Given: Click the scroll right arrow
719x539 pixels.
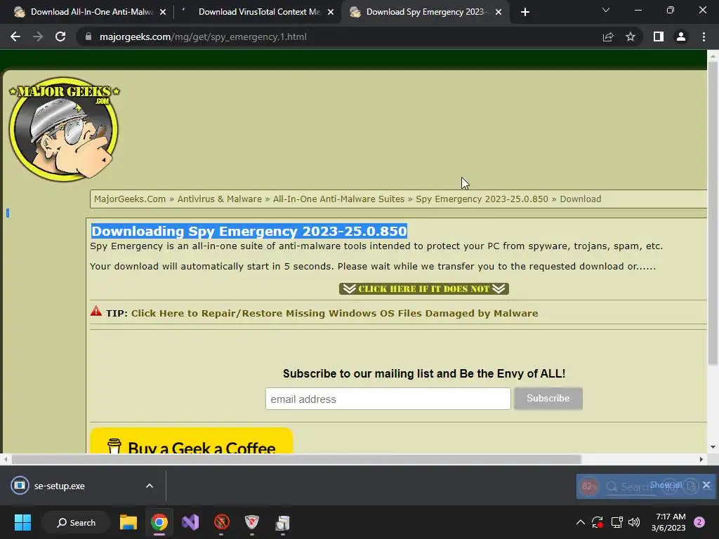Looking at the screenshot, I should click(701, 459).
